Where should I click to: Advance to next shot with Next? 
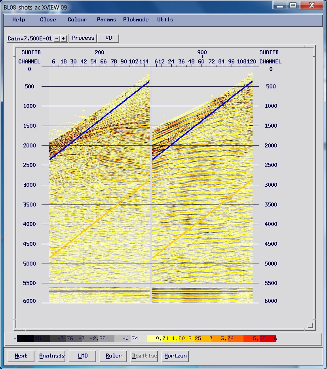point(20,356)
